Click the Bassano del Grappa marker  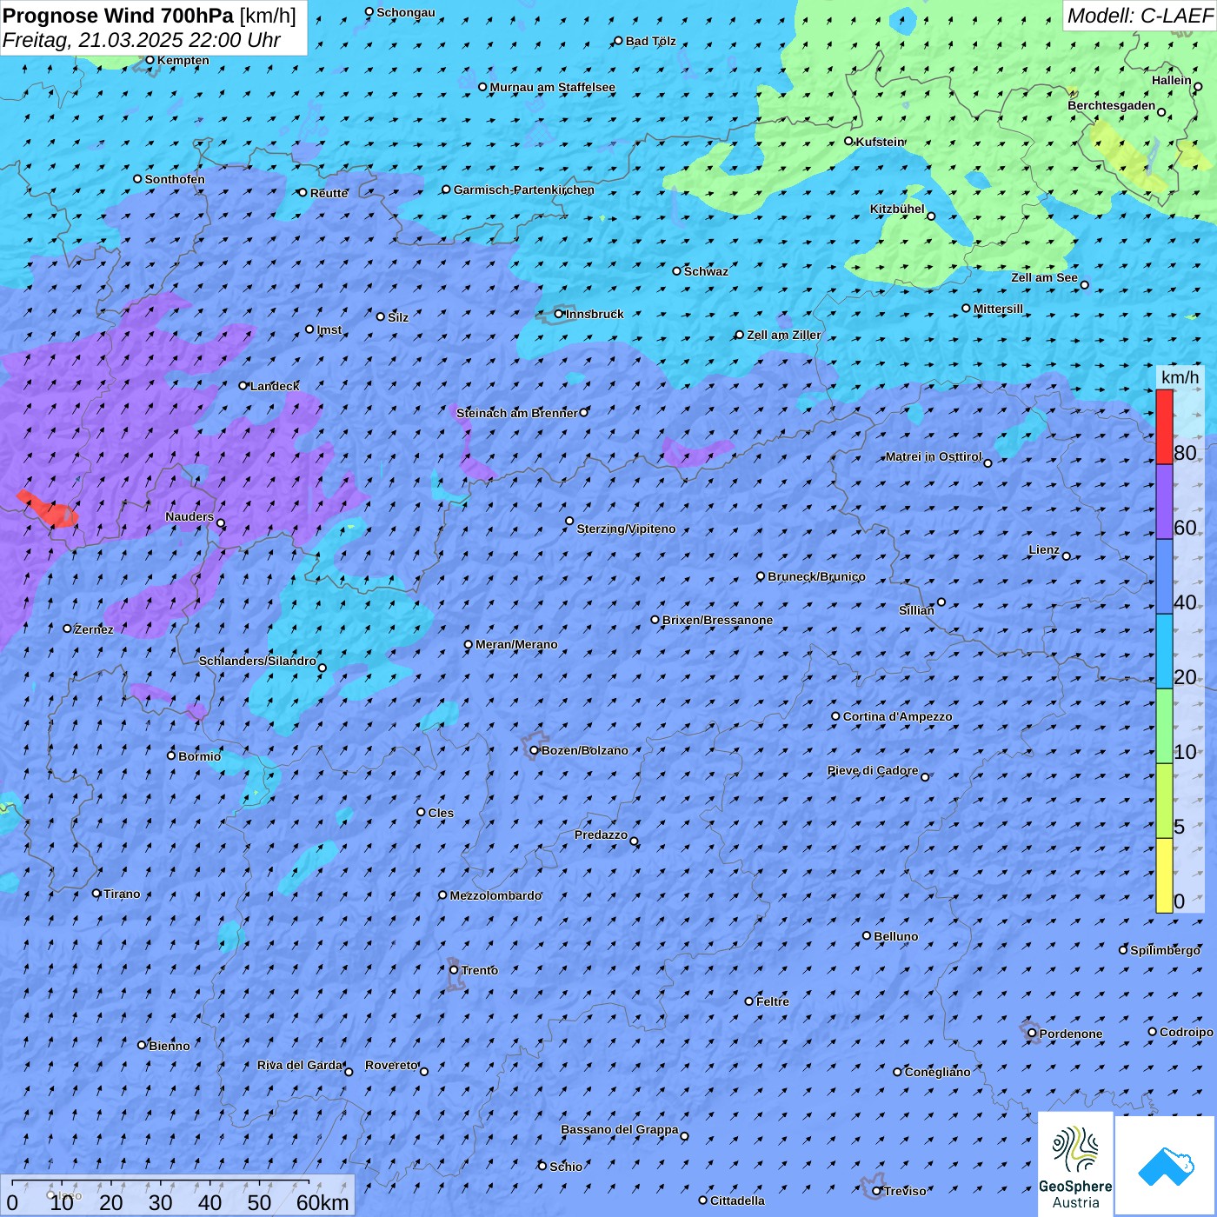[x=684, y=1136]
